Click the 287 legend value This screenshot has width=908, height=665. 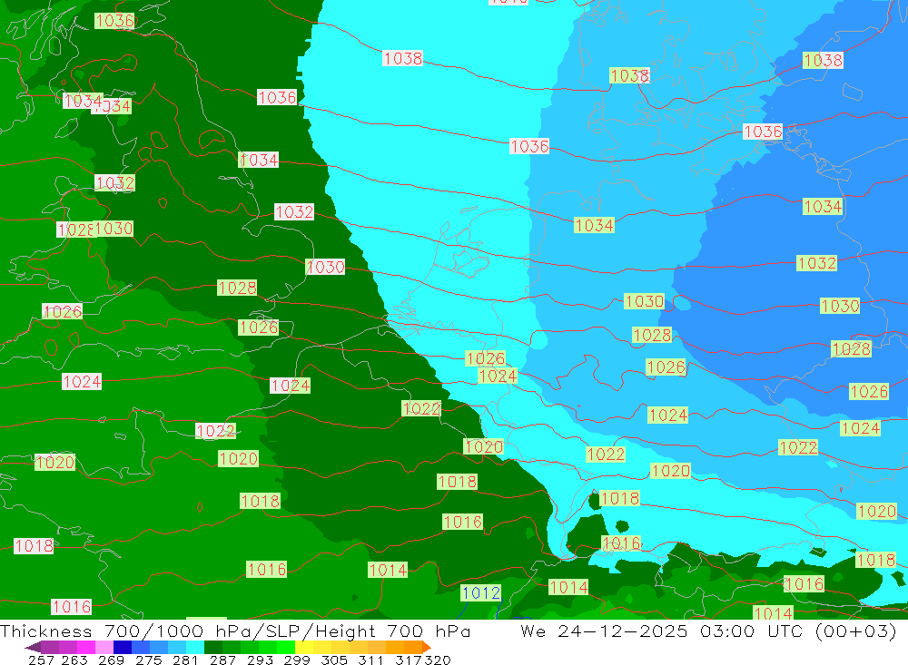tap(222, 660)
